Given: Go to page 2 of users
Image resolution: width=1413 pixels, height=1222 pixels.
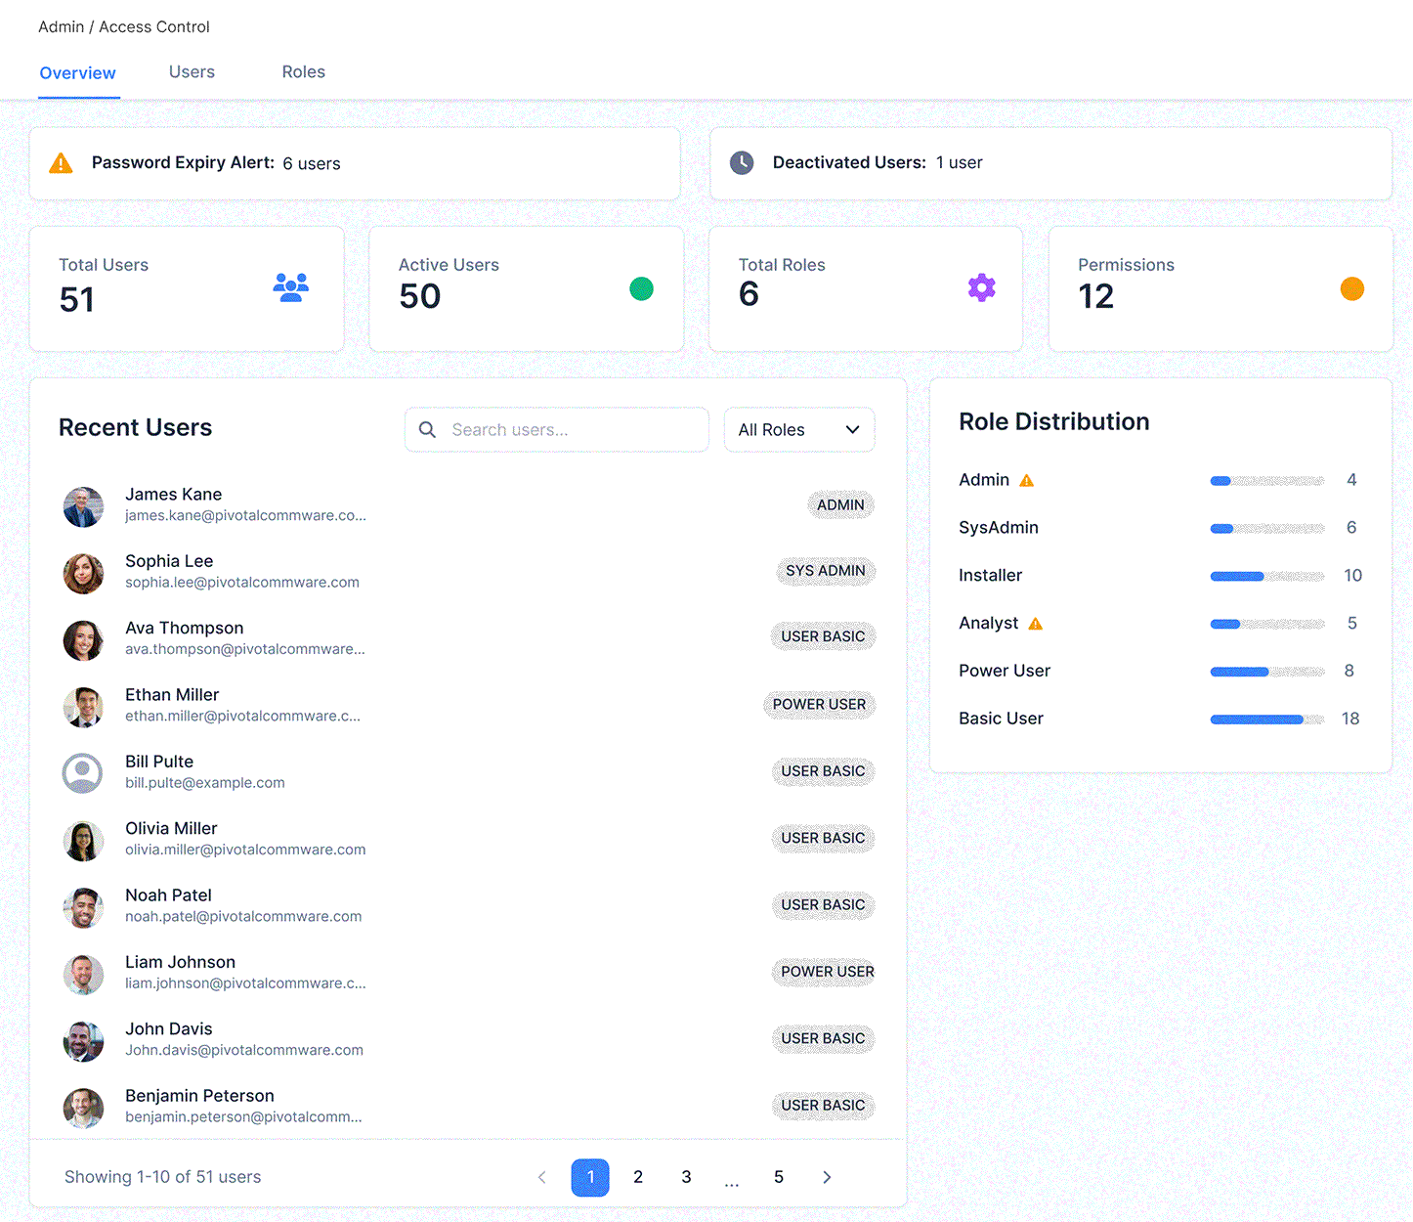Looking at the screenshot, I should tap(638, 1177).
